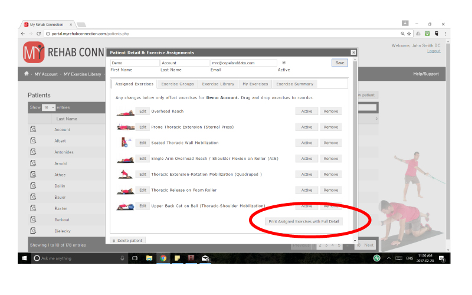Go to Next page of patients
Viewport: 472px width, 295px height.
tap(369, 245)
